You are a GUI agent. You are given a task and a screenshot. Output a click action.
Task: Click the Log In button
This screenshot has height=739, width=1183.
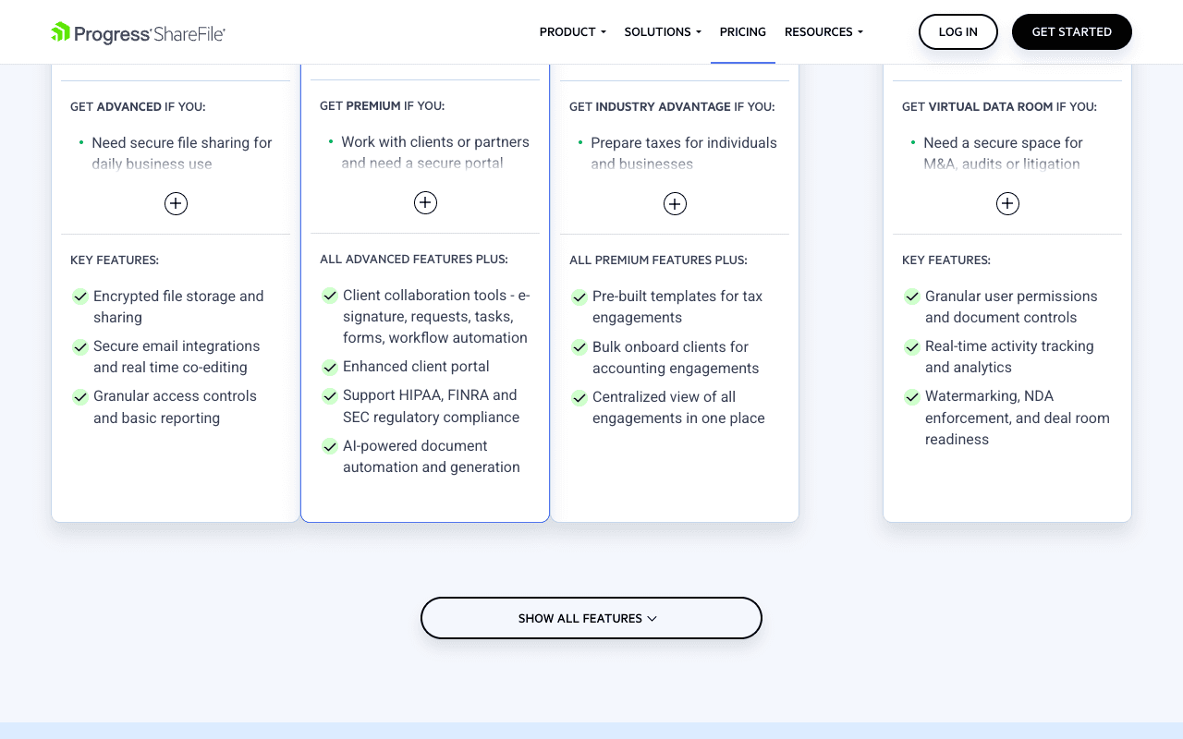pyautogui.click(x=958, y=31)
